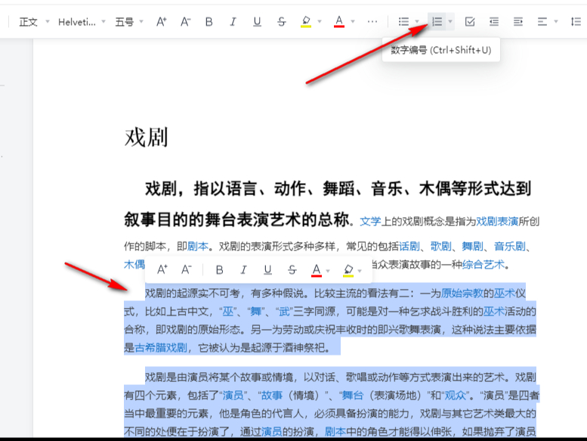This screenshot has width=587, height=441.
Task: Increase font size in top toolbar
Action: [x=162, y=22]
